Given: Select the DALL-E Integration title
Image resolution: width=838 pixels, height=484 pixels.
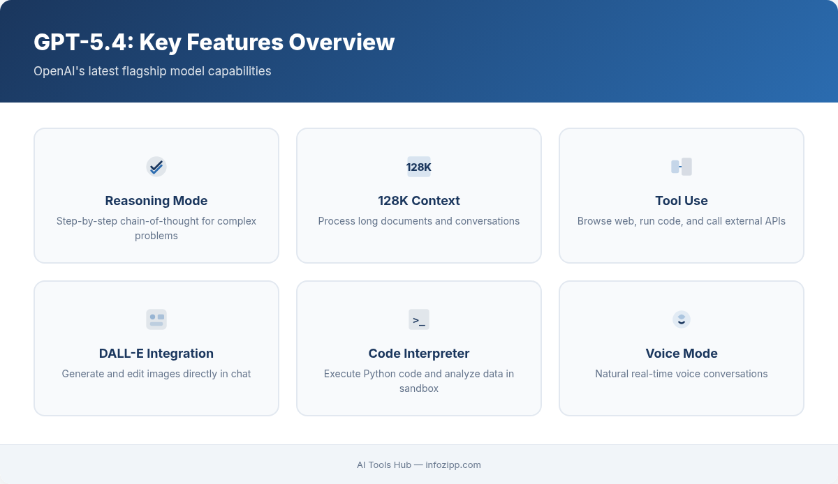Looking at the screenshot, I should click(x=156, y=354).
